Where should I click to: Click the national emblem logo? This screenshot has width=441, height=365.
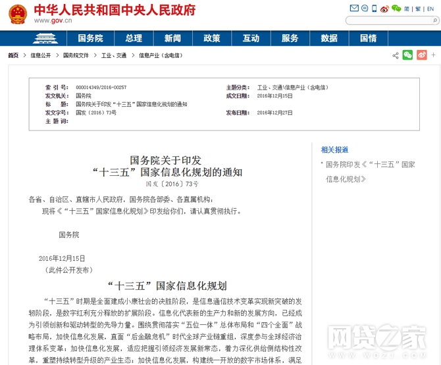pos(17,13)
